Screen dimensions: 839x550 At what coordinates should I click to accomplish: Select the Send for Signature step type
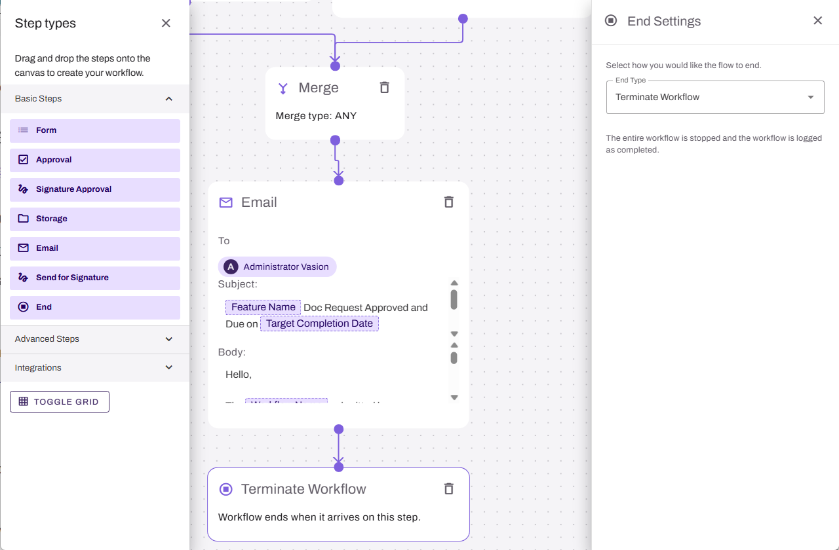pos(95,278)
